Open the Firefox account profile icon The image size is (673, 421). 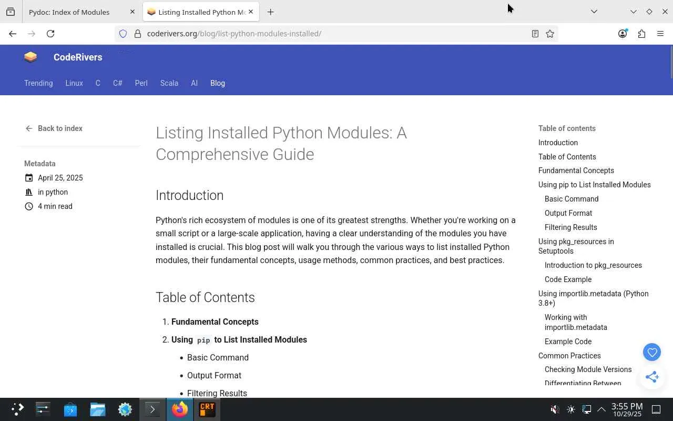click(623, 34)
